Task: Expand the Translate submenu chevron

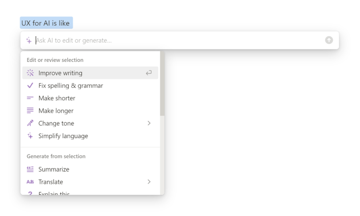Action: coord(149,182)
